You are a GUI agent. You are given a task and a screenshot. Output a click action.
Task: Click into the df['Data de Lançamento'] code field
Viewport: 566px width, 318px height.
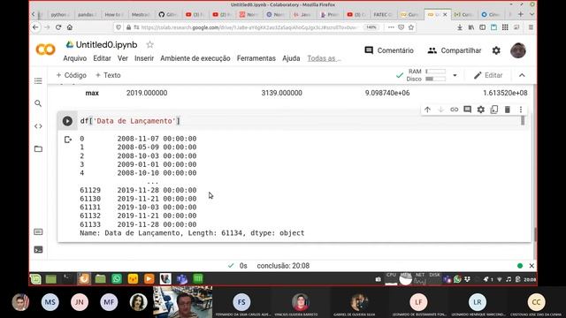coord(300,121)
